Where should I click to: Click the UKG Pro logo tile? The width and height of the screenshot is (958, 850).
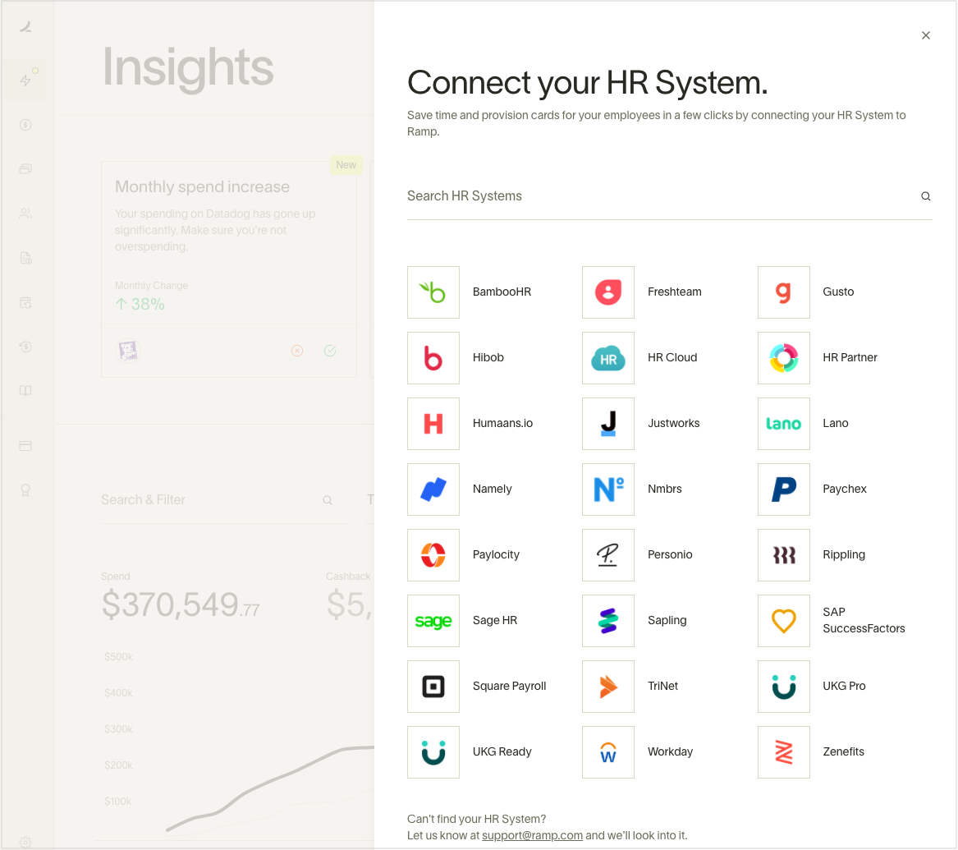783,687
